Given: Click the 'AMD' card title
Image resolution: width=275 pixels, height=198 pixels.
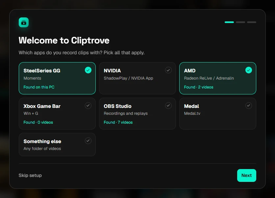Looking at the screenshot, I should (190, 71).
